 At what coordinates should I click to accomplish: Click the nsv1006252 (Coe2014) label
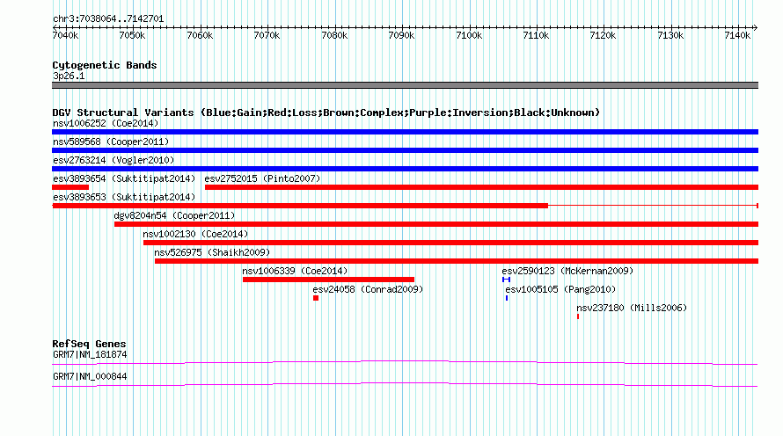coord(106,123)
